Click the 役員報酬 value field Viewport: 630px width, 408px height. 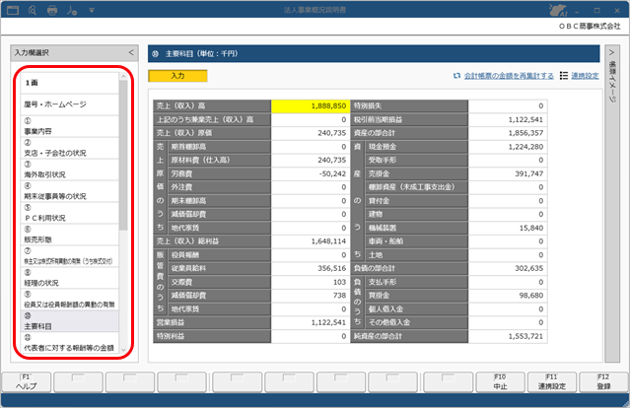pyautogui.click(x=311, y=255)
